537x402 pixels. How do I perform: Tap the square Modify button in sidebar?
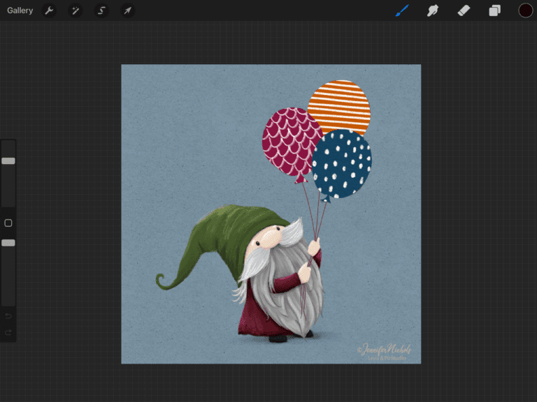[8, 223]
